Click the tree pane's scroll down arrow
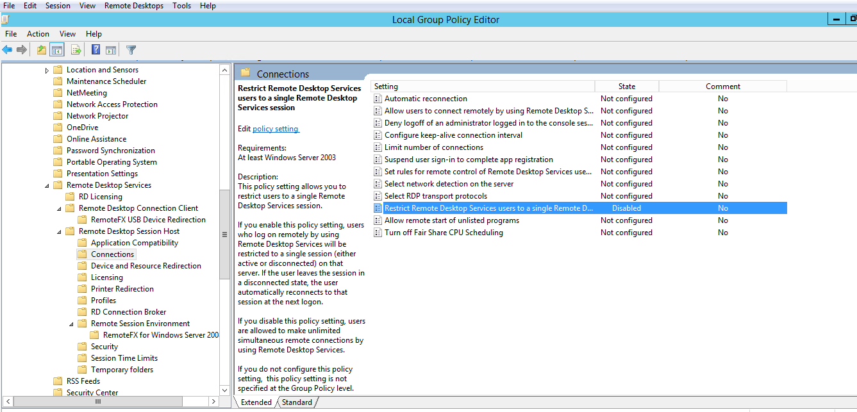The width and height of the screenshot is (857, 412). coord(224,390)
